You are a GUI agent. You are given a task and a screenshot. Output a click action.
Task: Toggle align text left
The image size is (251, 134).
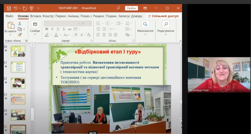click(x=98, y=35)
